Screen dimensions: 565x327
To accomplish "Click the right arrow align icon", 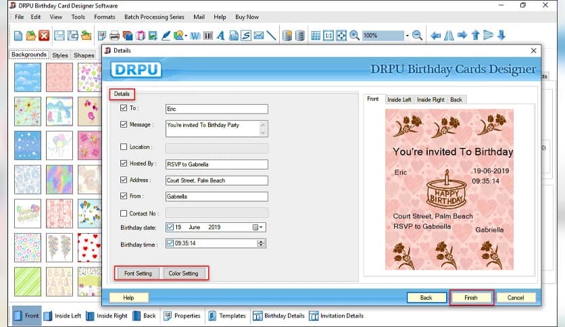I will (462, 35).
